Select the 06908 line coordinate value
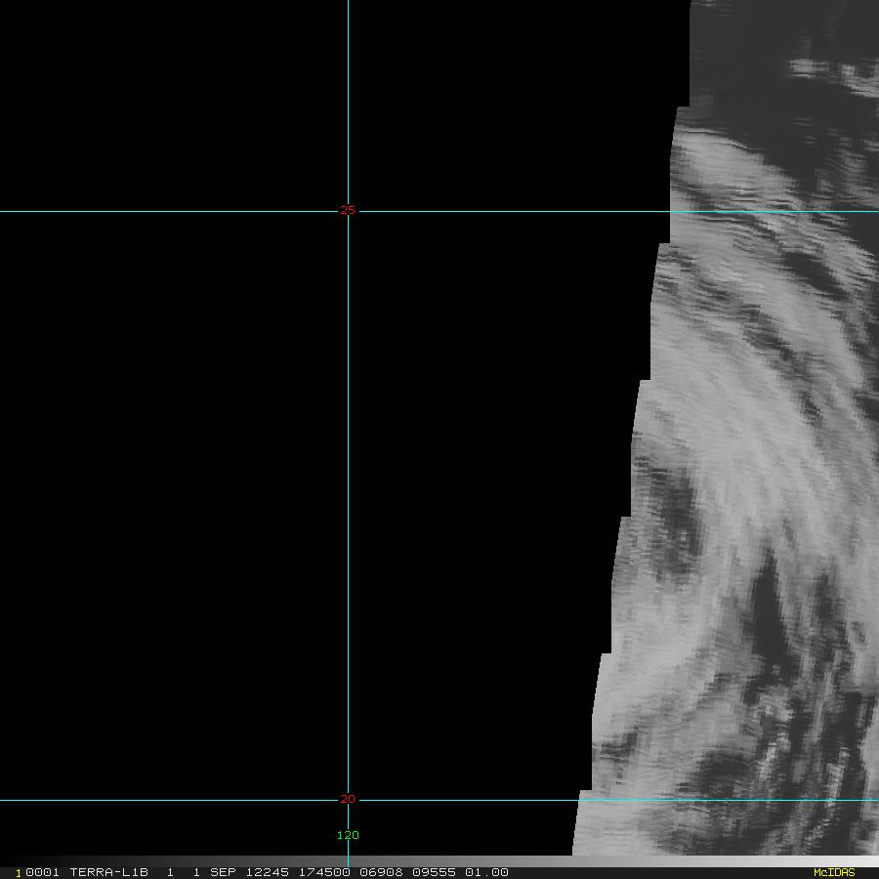 pos(381,872)
